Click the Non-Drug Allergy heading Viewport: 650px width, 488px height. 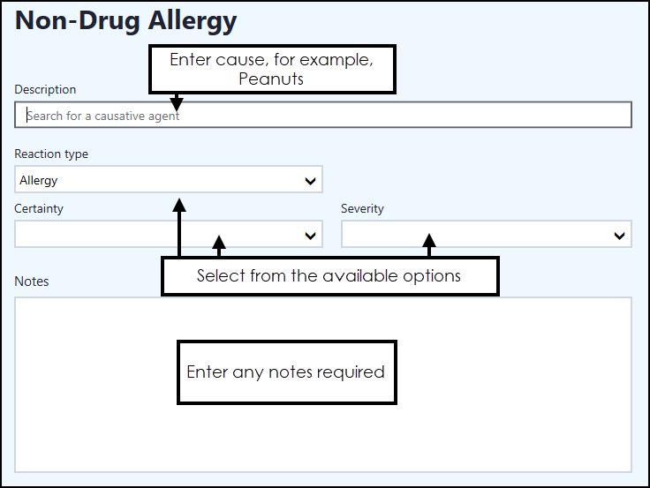126,21
